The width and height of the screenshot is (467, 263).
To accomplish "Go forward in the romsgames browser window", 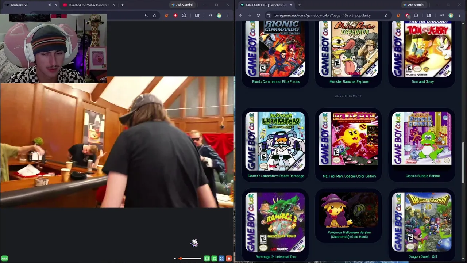I will pos(250,15).
